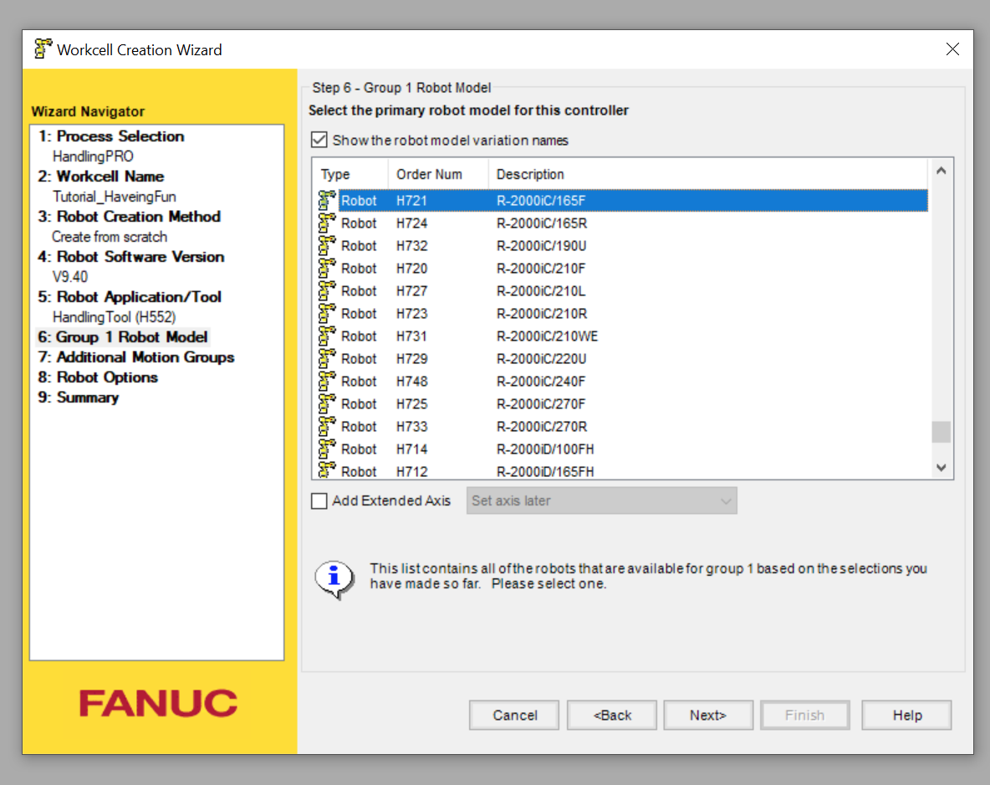This screenshot has width=990, height=785.
Task: Close the Workcell Creation Wizard window
Action: tap(952, 49)
